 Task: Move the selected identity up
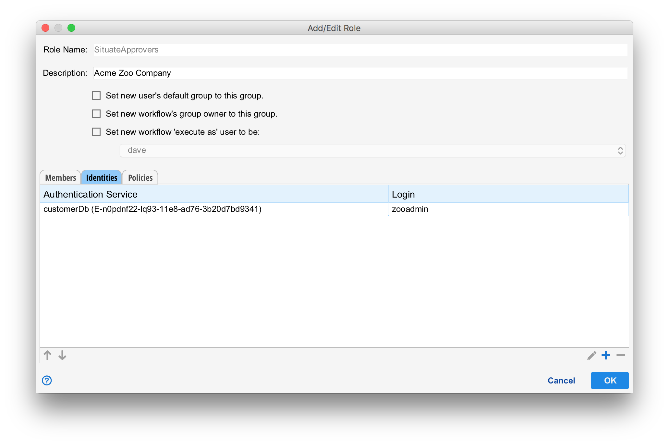point(47,355)
